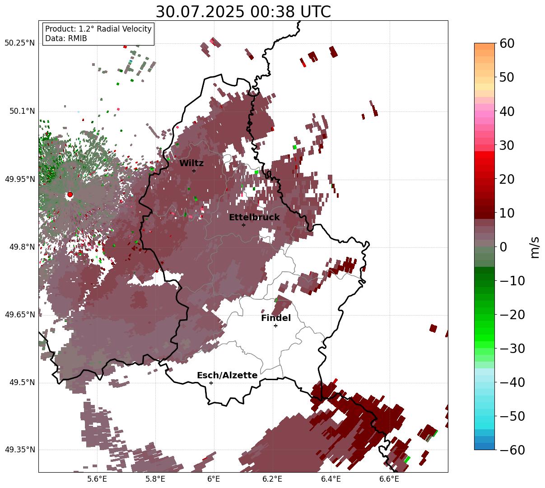Image resolution: width=545 pixels, height=488 pixels.
Task: Click the −20 colorbar tick label
Action: 512,315
